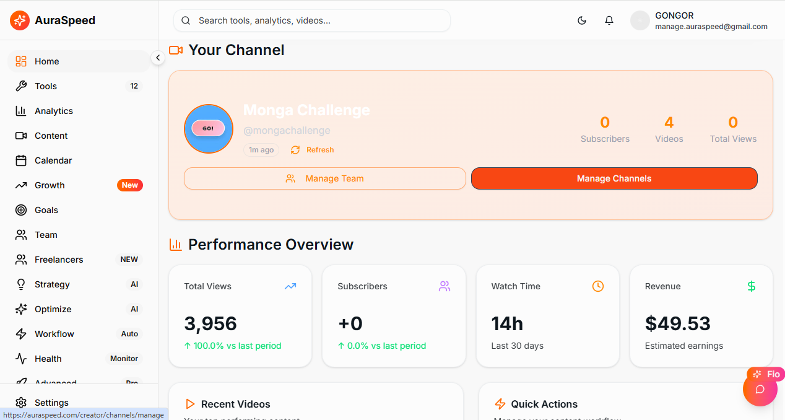785x420 pixels.
Task: Toggle dark mode using the moon icon
Action: coord(582,20)
